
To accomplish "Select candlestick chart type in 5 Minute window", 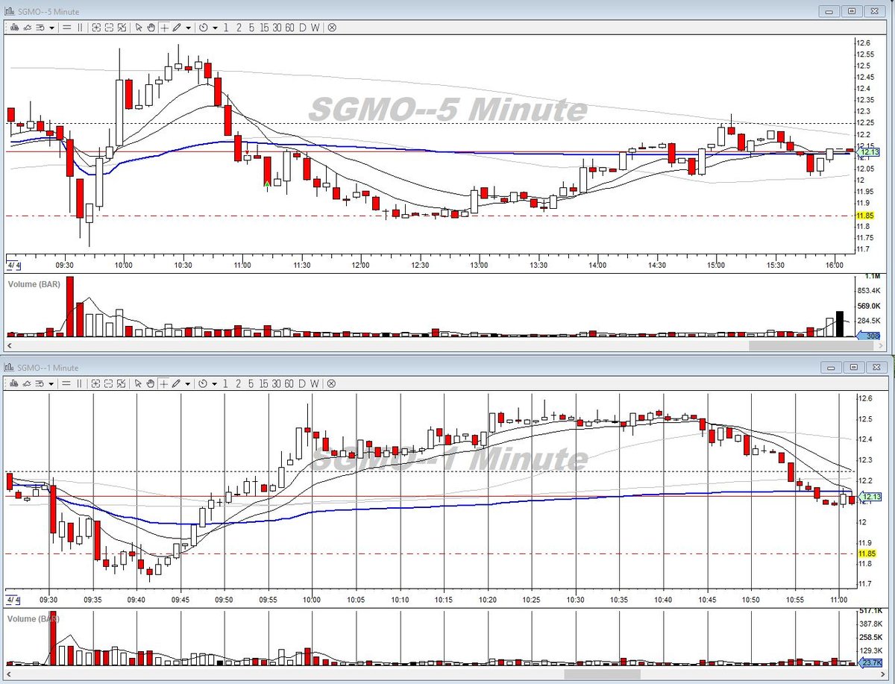I will 14,28.
